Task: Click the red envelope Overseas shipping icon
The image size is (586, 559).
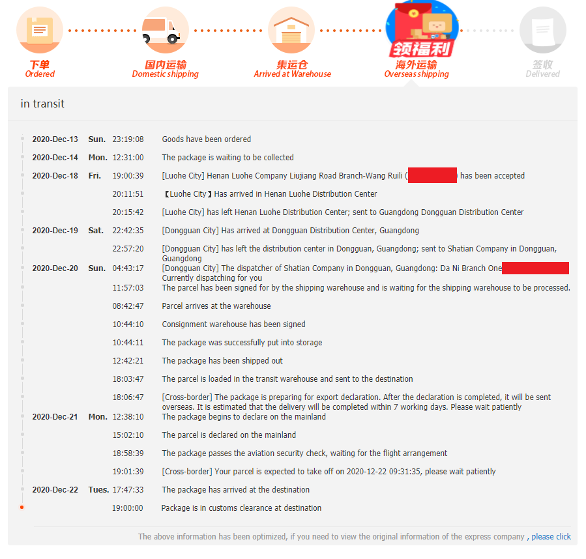Action: click(422, 29)
